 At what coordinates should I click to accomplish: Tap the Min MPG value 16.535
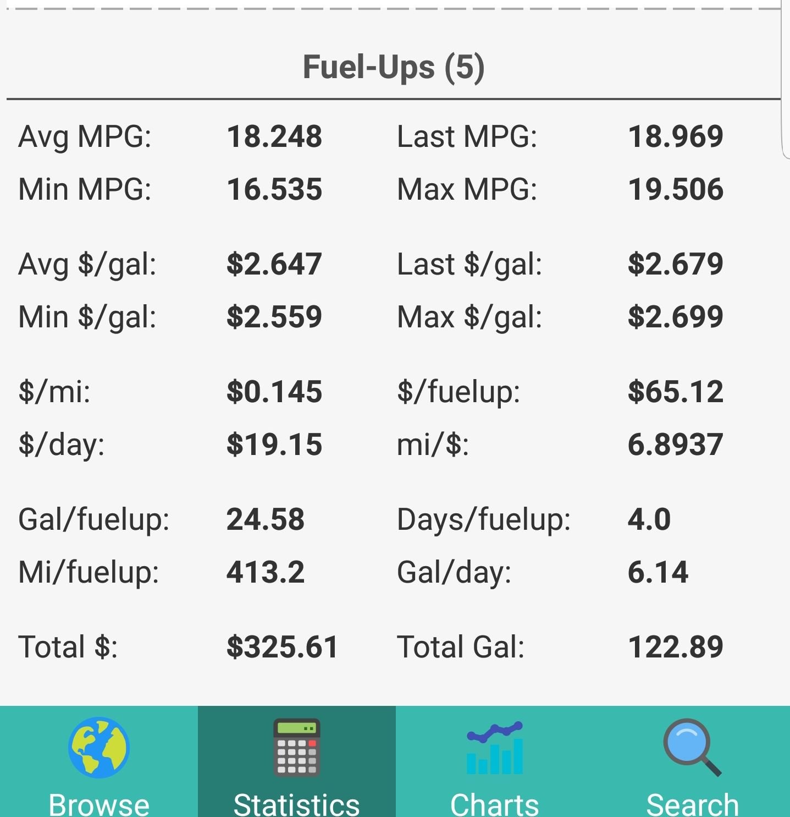point(274,189)
